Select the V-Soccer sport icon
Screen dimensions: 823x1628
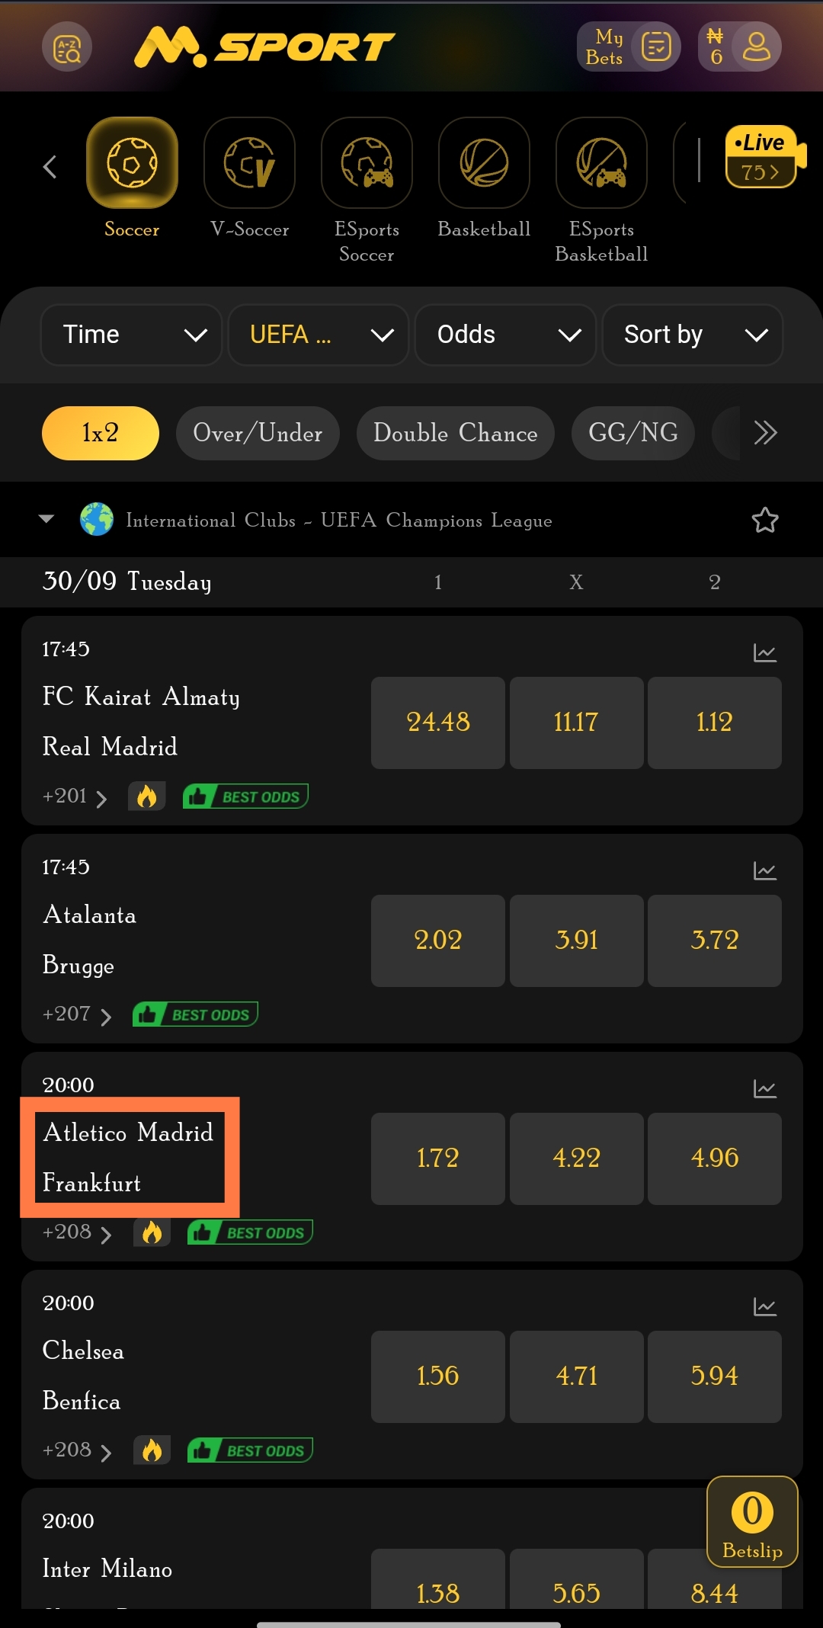[x=249, y=163]
